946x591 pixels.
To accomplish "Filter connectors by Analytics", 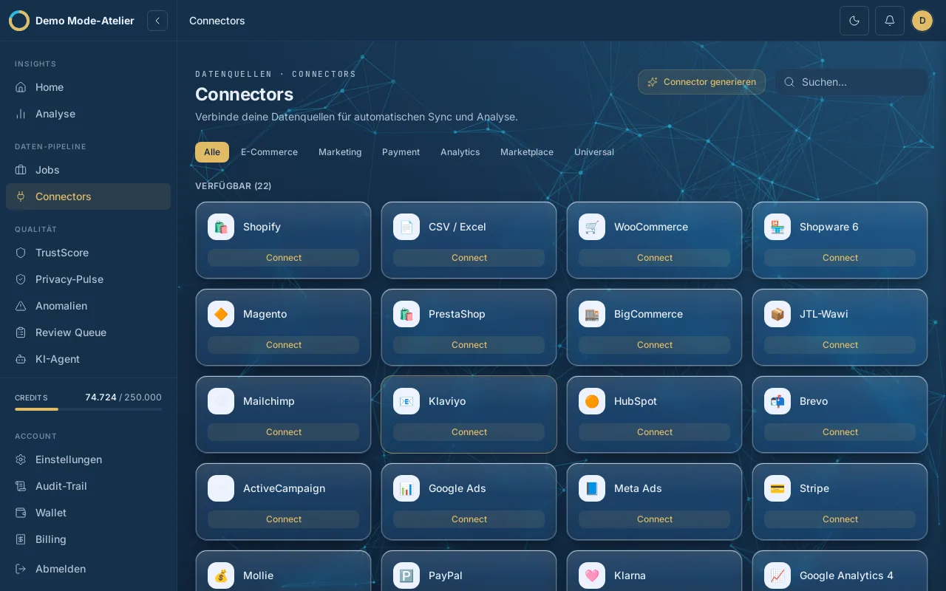I will pyautogui.click(x=460, y=152).
